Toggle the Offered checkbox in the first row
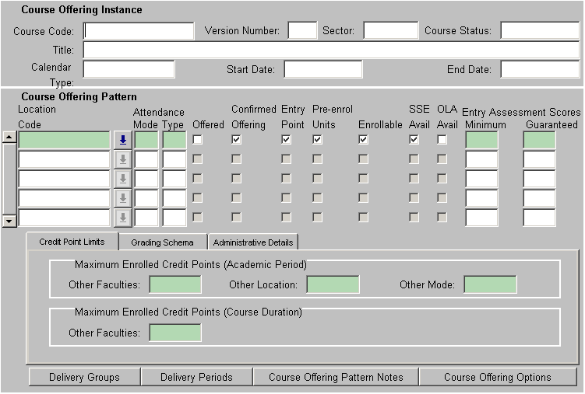Image resolution: width=585 pixels, height=394 pixels. tap(198, 140)
